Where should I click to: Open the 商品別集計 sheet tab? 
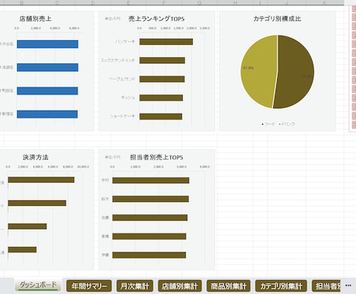click(228, 286)
